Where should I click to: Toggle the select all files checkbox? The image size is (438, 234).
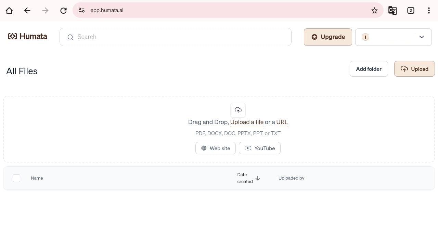click(x=16, y=178)
